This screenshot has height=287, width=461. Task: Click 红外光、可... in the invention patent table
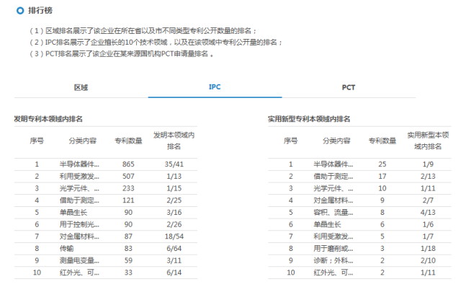(79, 273)
